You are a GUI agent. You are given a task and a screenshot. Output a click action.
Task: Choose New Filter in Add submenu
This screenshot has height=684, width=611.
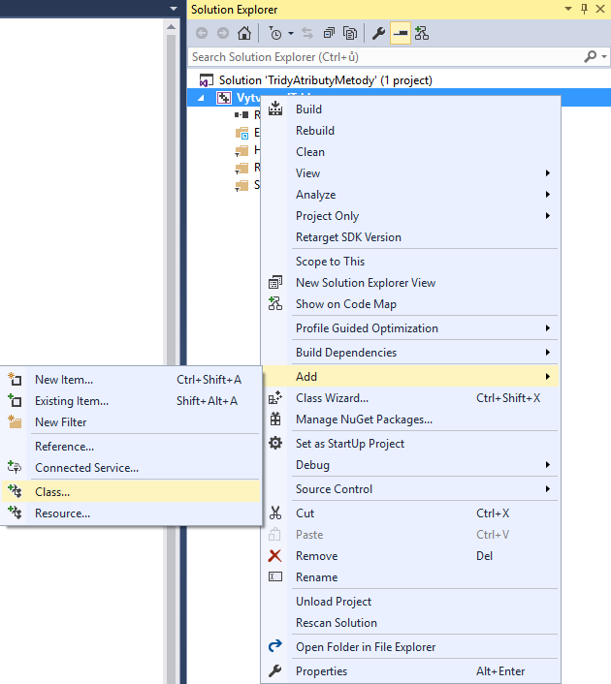coord(131,422)
